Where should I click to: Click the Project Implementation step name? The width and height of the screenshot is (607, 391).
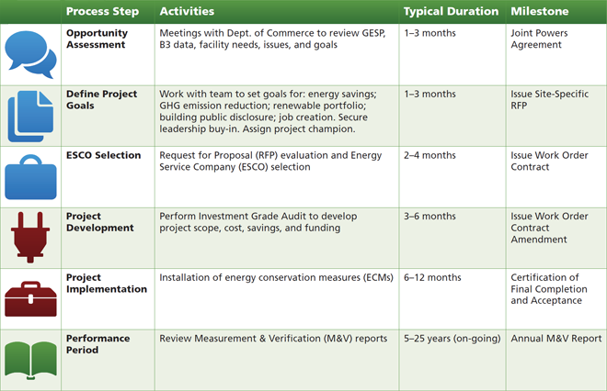click(107, 284)
